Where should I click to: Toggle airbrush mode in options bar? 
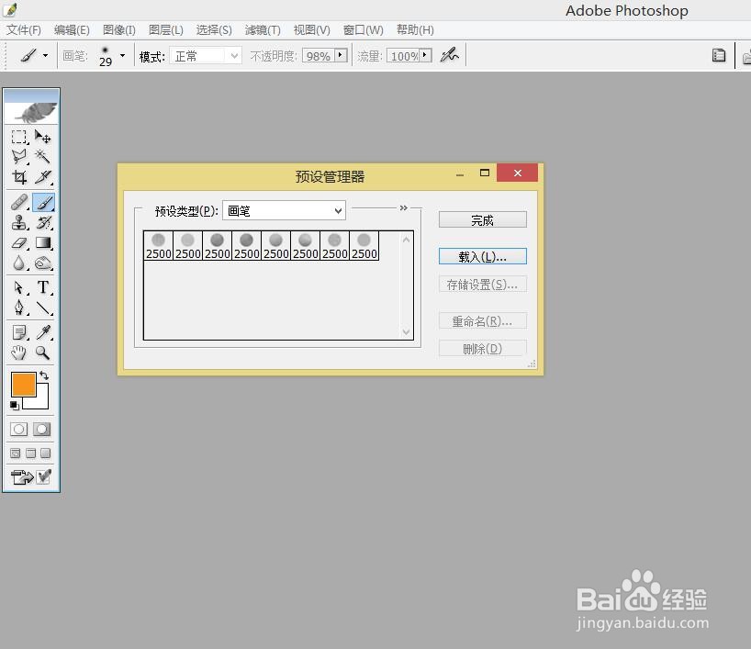449,56
